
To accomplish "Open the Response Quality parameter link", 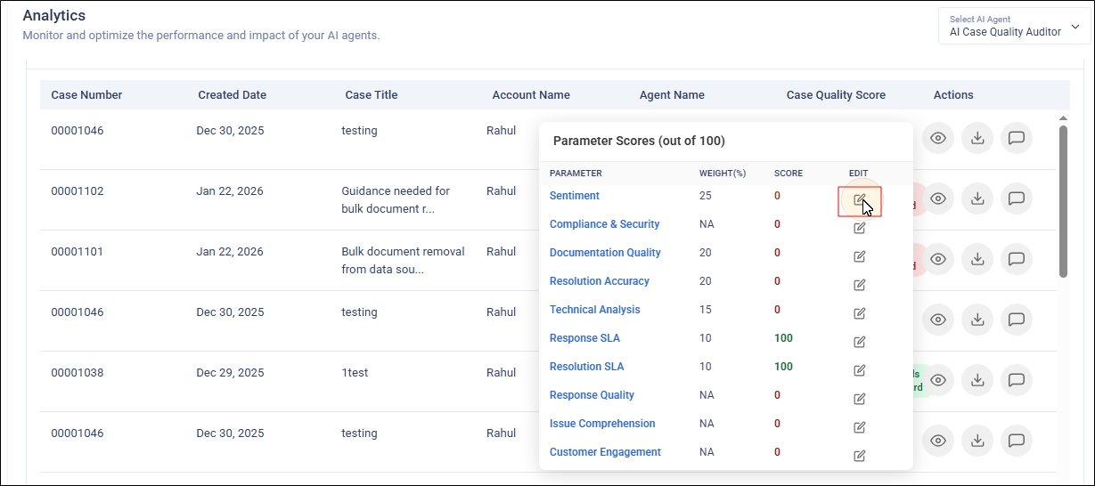I will 592,395.
